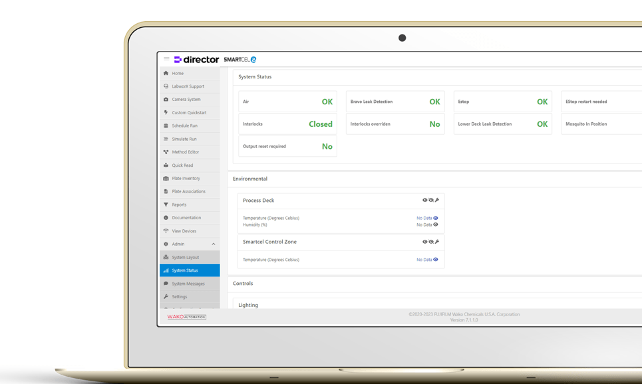Click the Method Editor nodes icon

pyautogui.click(x=166, y=152)
